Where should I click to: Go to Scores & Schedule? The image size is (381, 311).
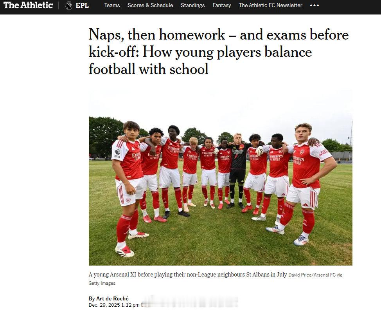click(x=150, y=5)
